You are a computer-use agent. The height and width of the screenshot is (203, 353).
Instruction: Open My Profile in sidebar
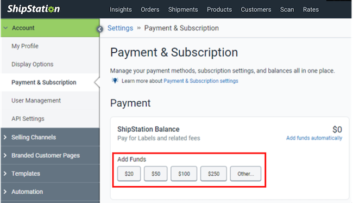(25, 46)
